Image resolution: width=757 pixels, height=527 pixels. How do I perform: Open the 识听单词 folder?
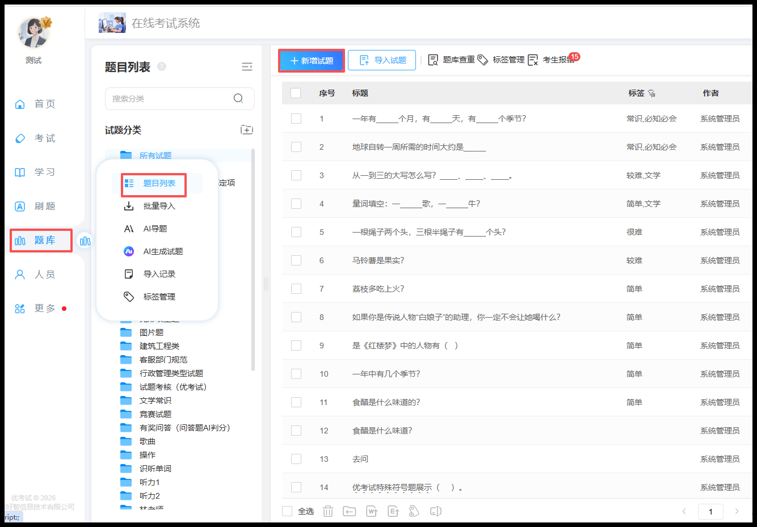(155, 469)
